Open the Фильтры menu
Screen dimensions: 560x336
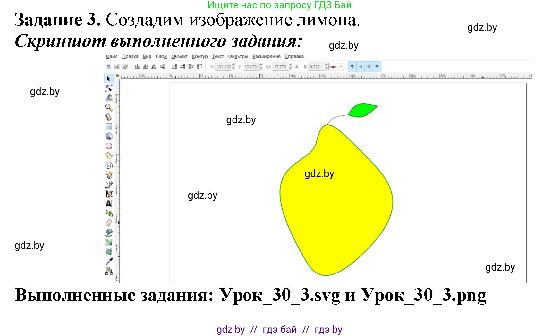click(x=238, y=56)
